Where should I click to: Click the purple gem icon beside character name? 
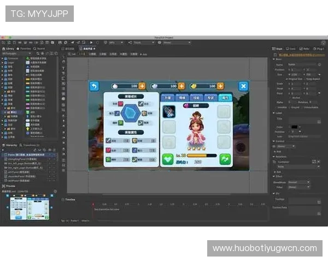coord(186,105)
